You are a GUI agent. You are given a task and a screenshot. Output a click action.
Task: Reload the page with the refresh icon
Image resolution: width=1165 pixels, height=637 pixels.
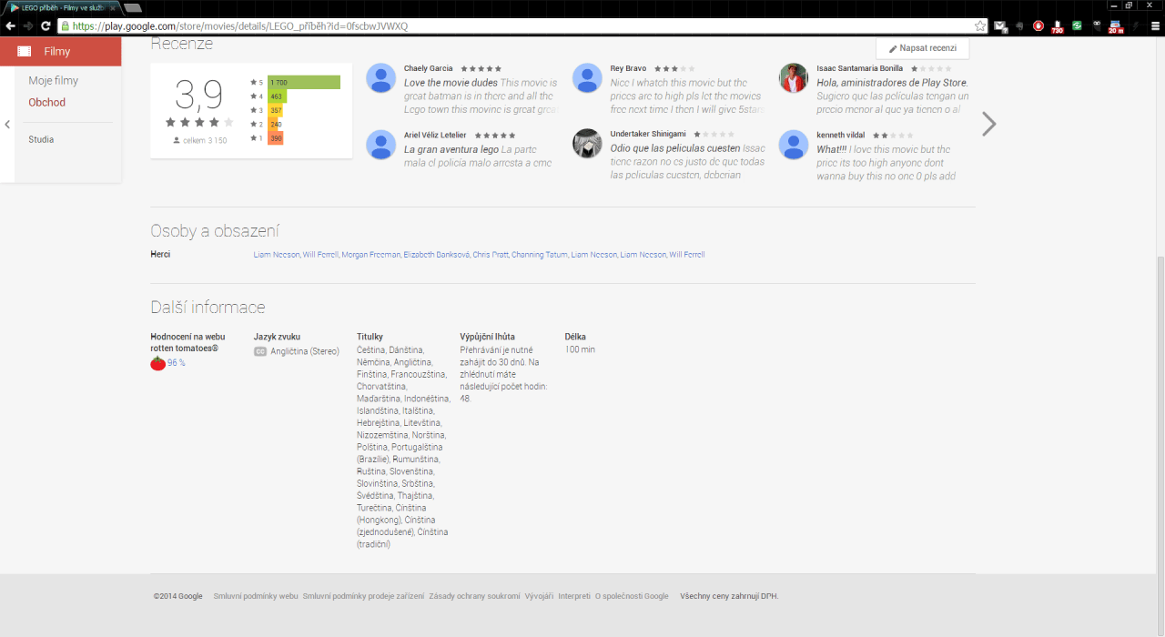pyautogui.click(x=46, y=26)
